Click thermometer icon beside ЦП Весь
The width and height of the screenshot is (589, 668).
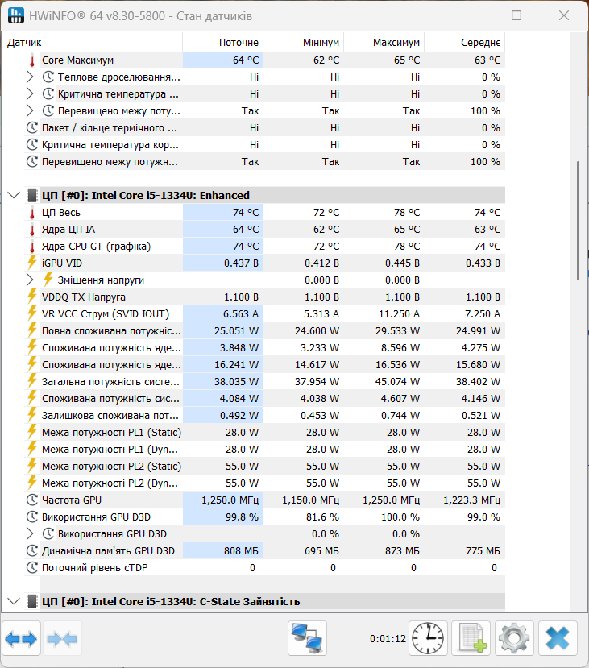[32, 212]
